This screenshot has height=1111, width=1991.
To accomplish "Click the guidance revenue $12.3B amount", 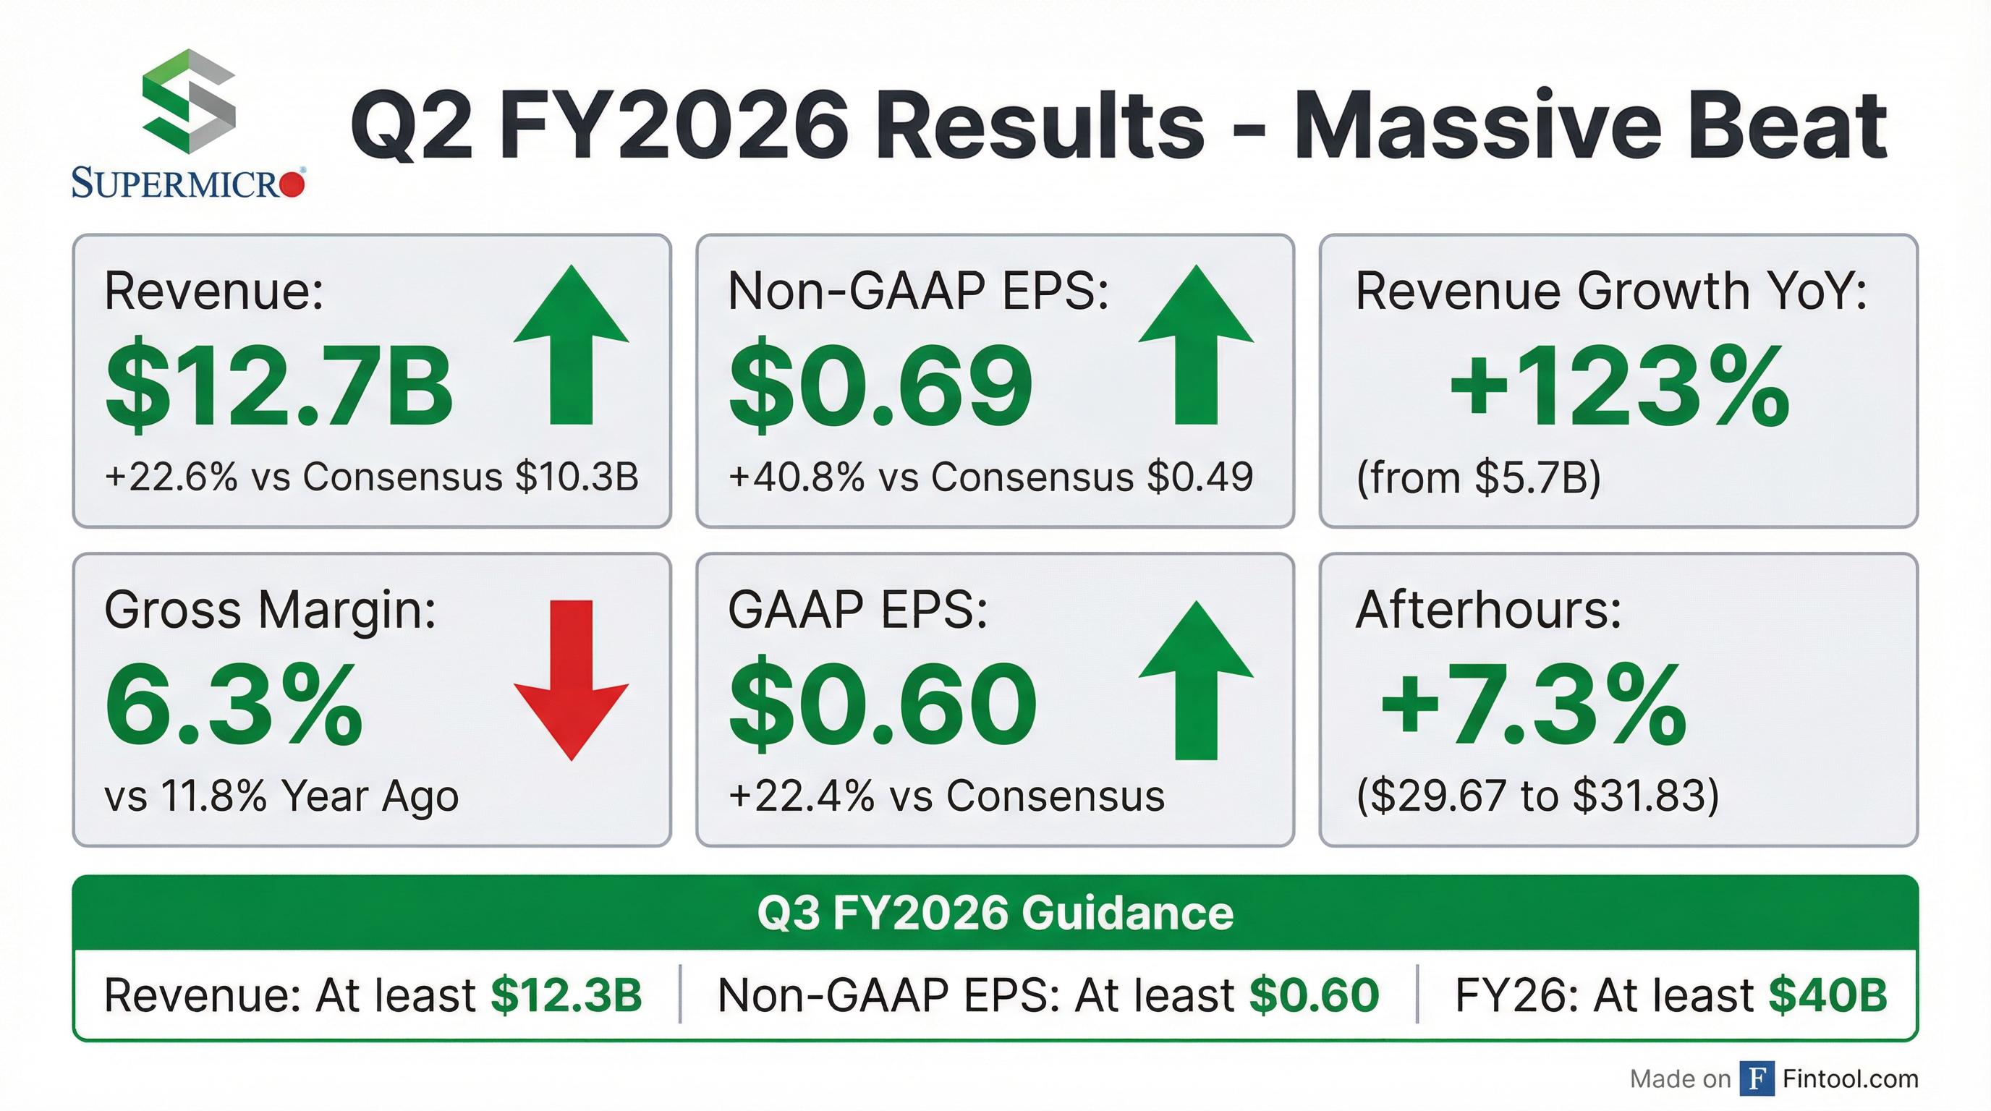I will coord(566,995).
